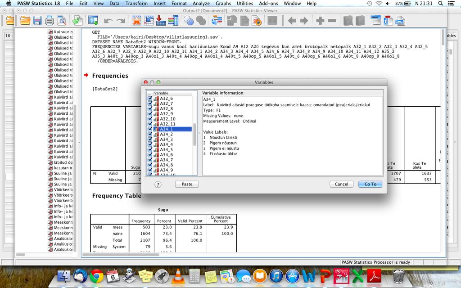This screenshot has width=461, height=288.
Task: Click the Insert Heading toolbar icon
Action: pos(376,21)
